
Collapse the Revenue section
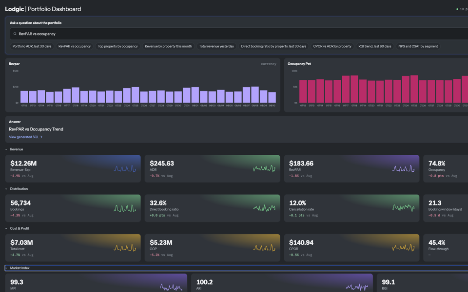point(6,149)
